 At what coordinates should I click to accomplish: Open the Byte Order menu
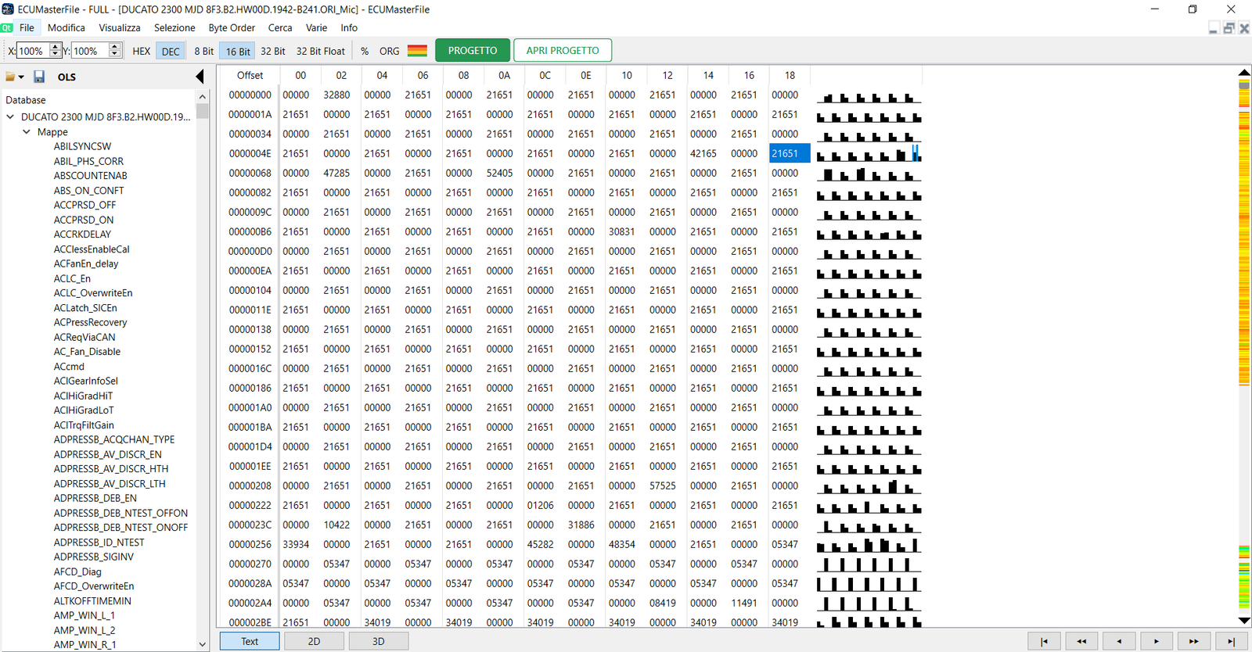232,28
